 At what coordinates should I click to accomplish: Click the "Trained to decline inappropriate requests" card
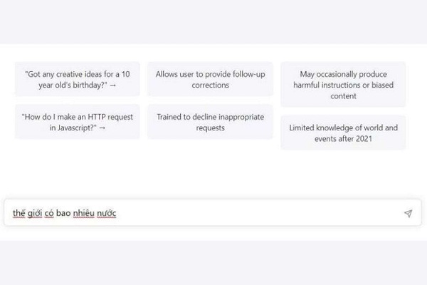pos(210,122)
